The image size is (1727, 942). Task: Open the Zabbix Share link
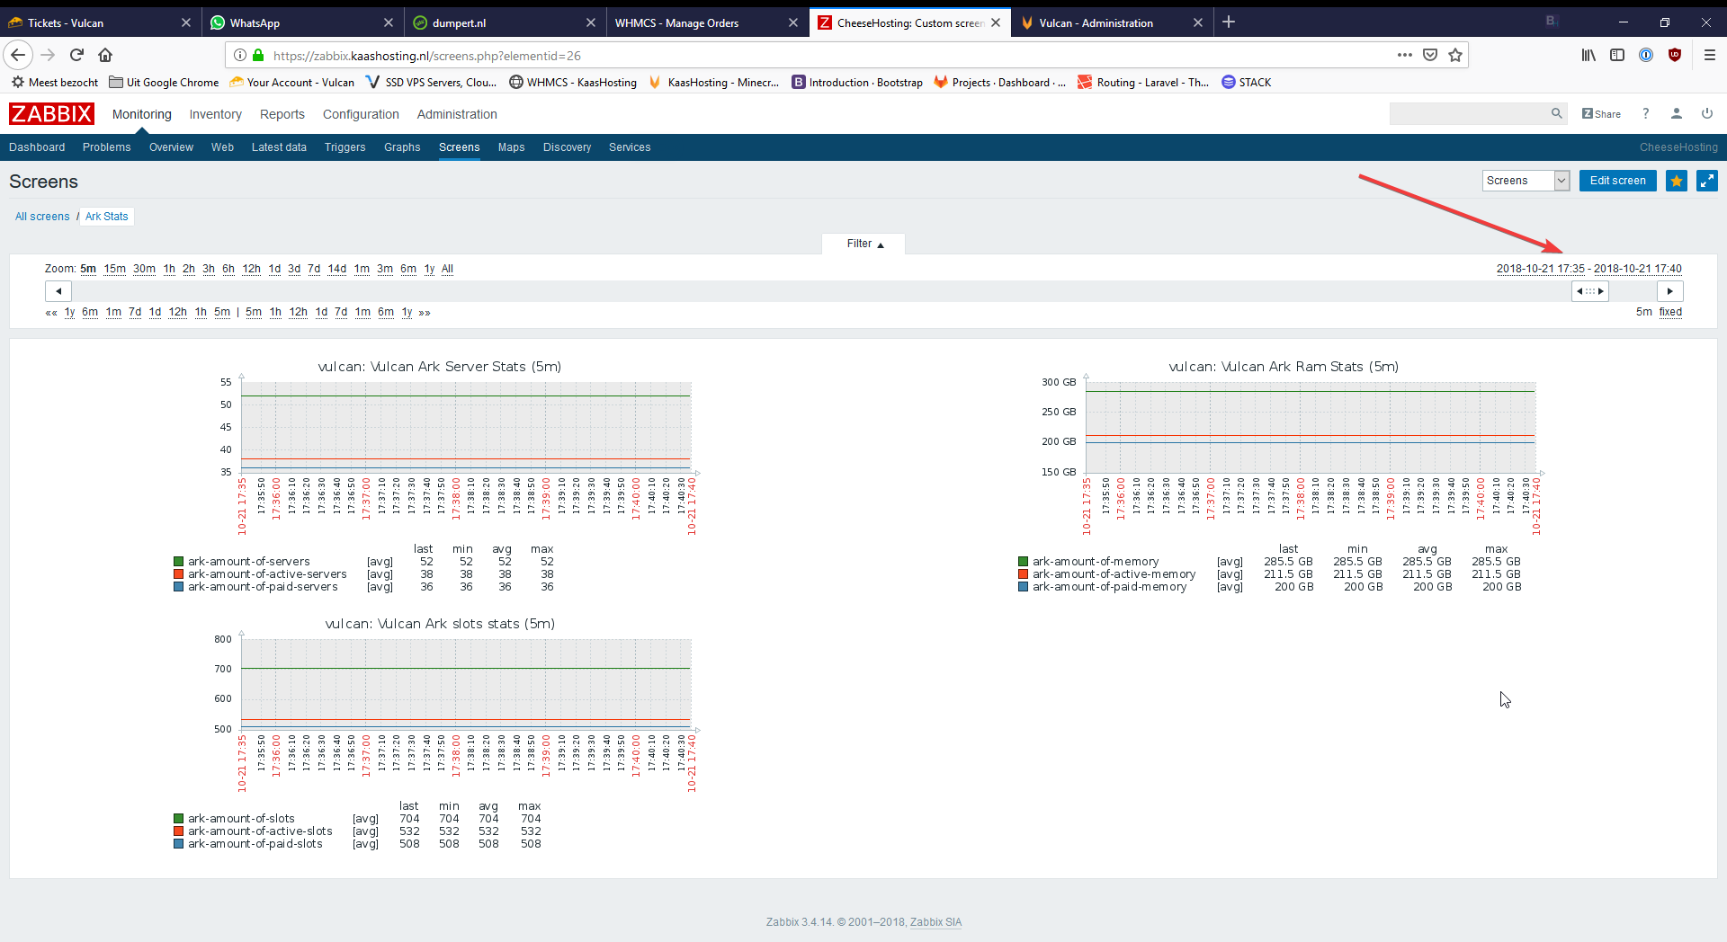tap(1601, 114)
